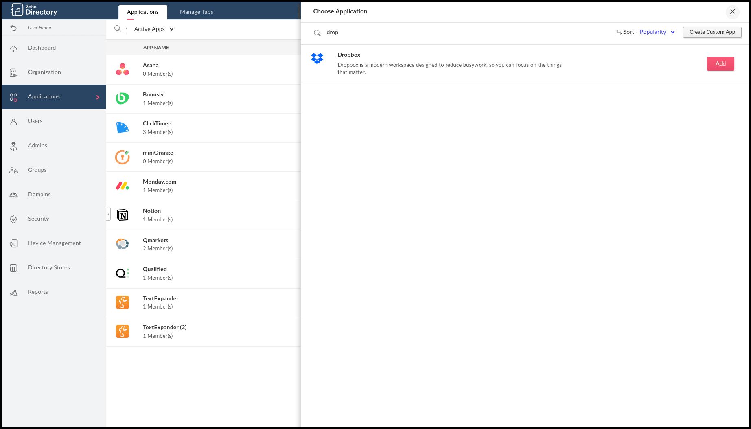Click the User Home back arrow icon

[13, 28]
